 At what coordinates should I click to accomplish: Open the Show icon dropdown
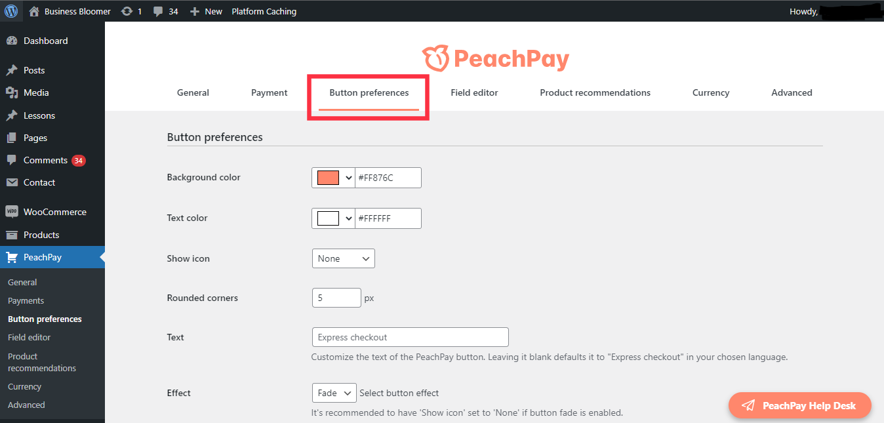[343, 258]
